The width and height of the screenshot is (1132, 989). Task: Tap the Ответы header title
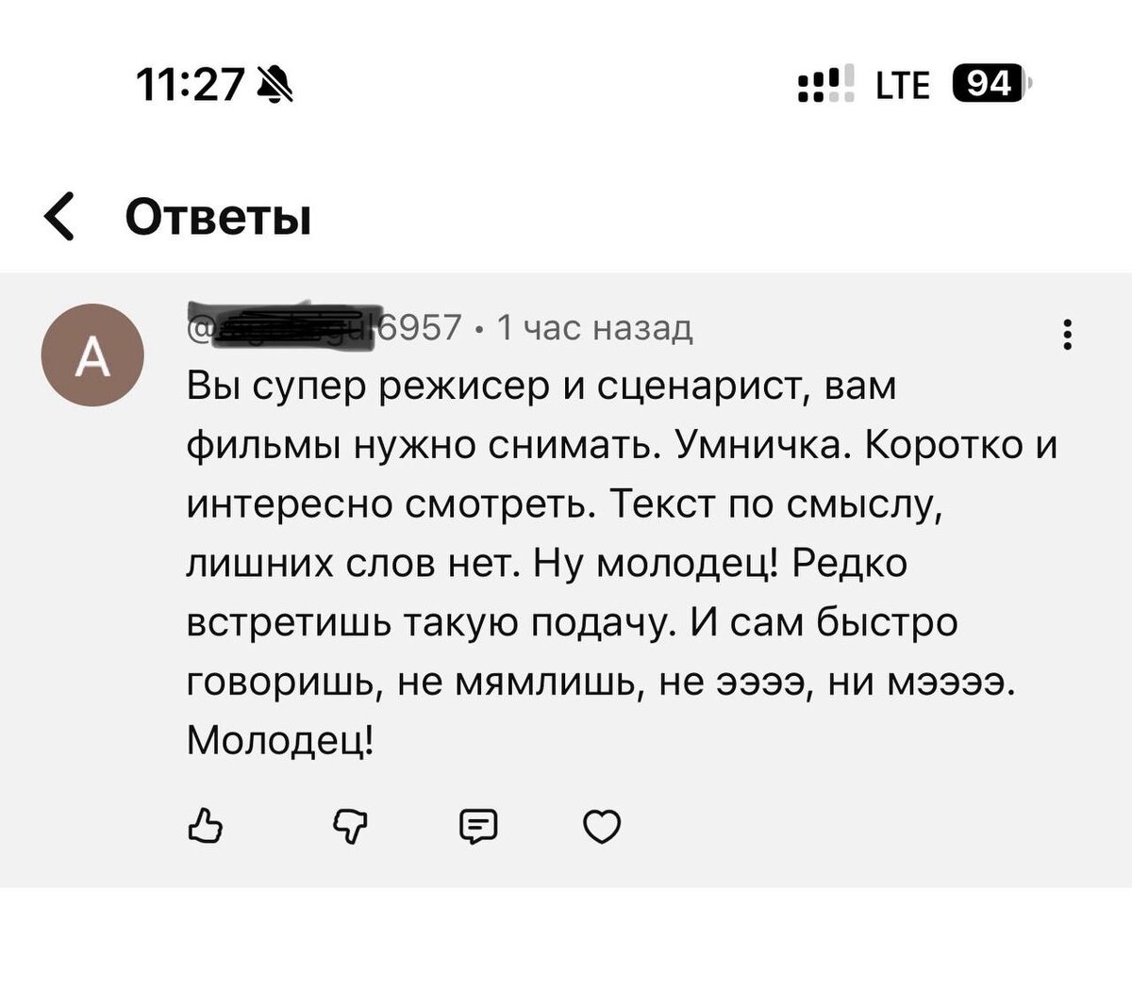(218, 217)
